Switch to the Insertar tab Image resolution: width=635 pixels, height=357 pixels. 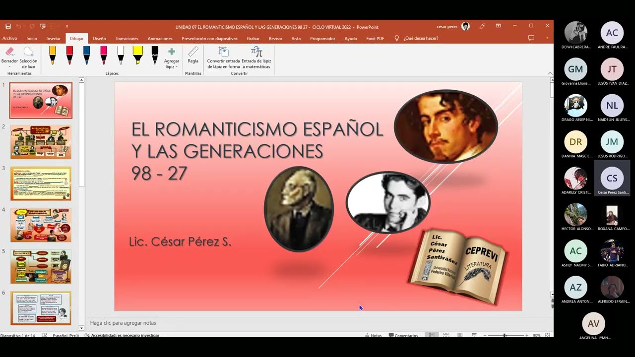click(x=54, y=38)
